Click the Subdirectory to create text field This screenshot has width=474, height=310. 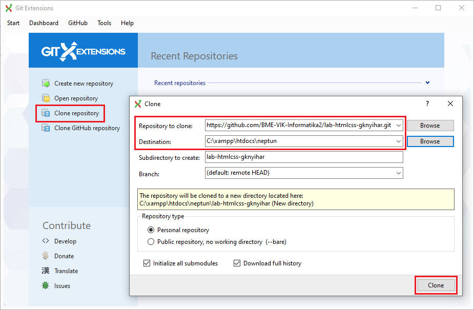tap(303, 157)
